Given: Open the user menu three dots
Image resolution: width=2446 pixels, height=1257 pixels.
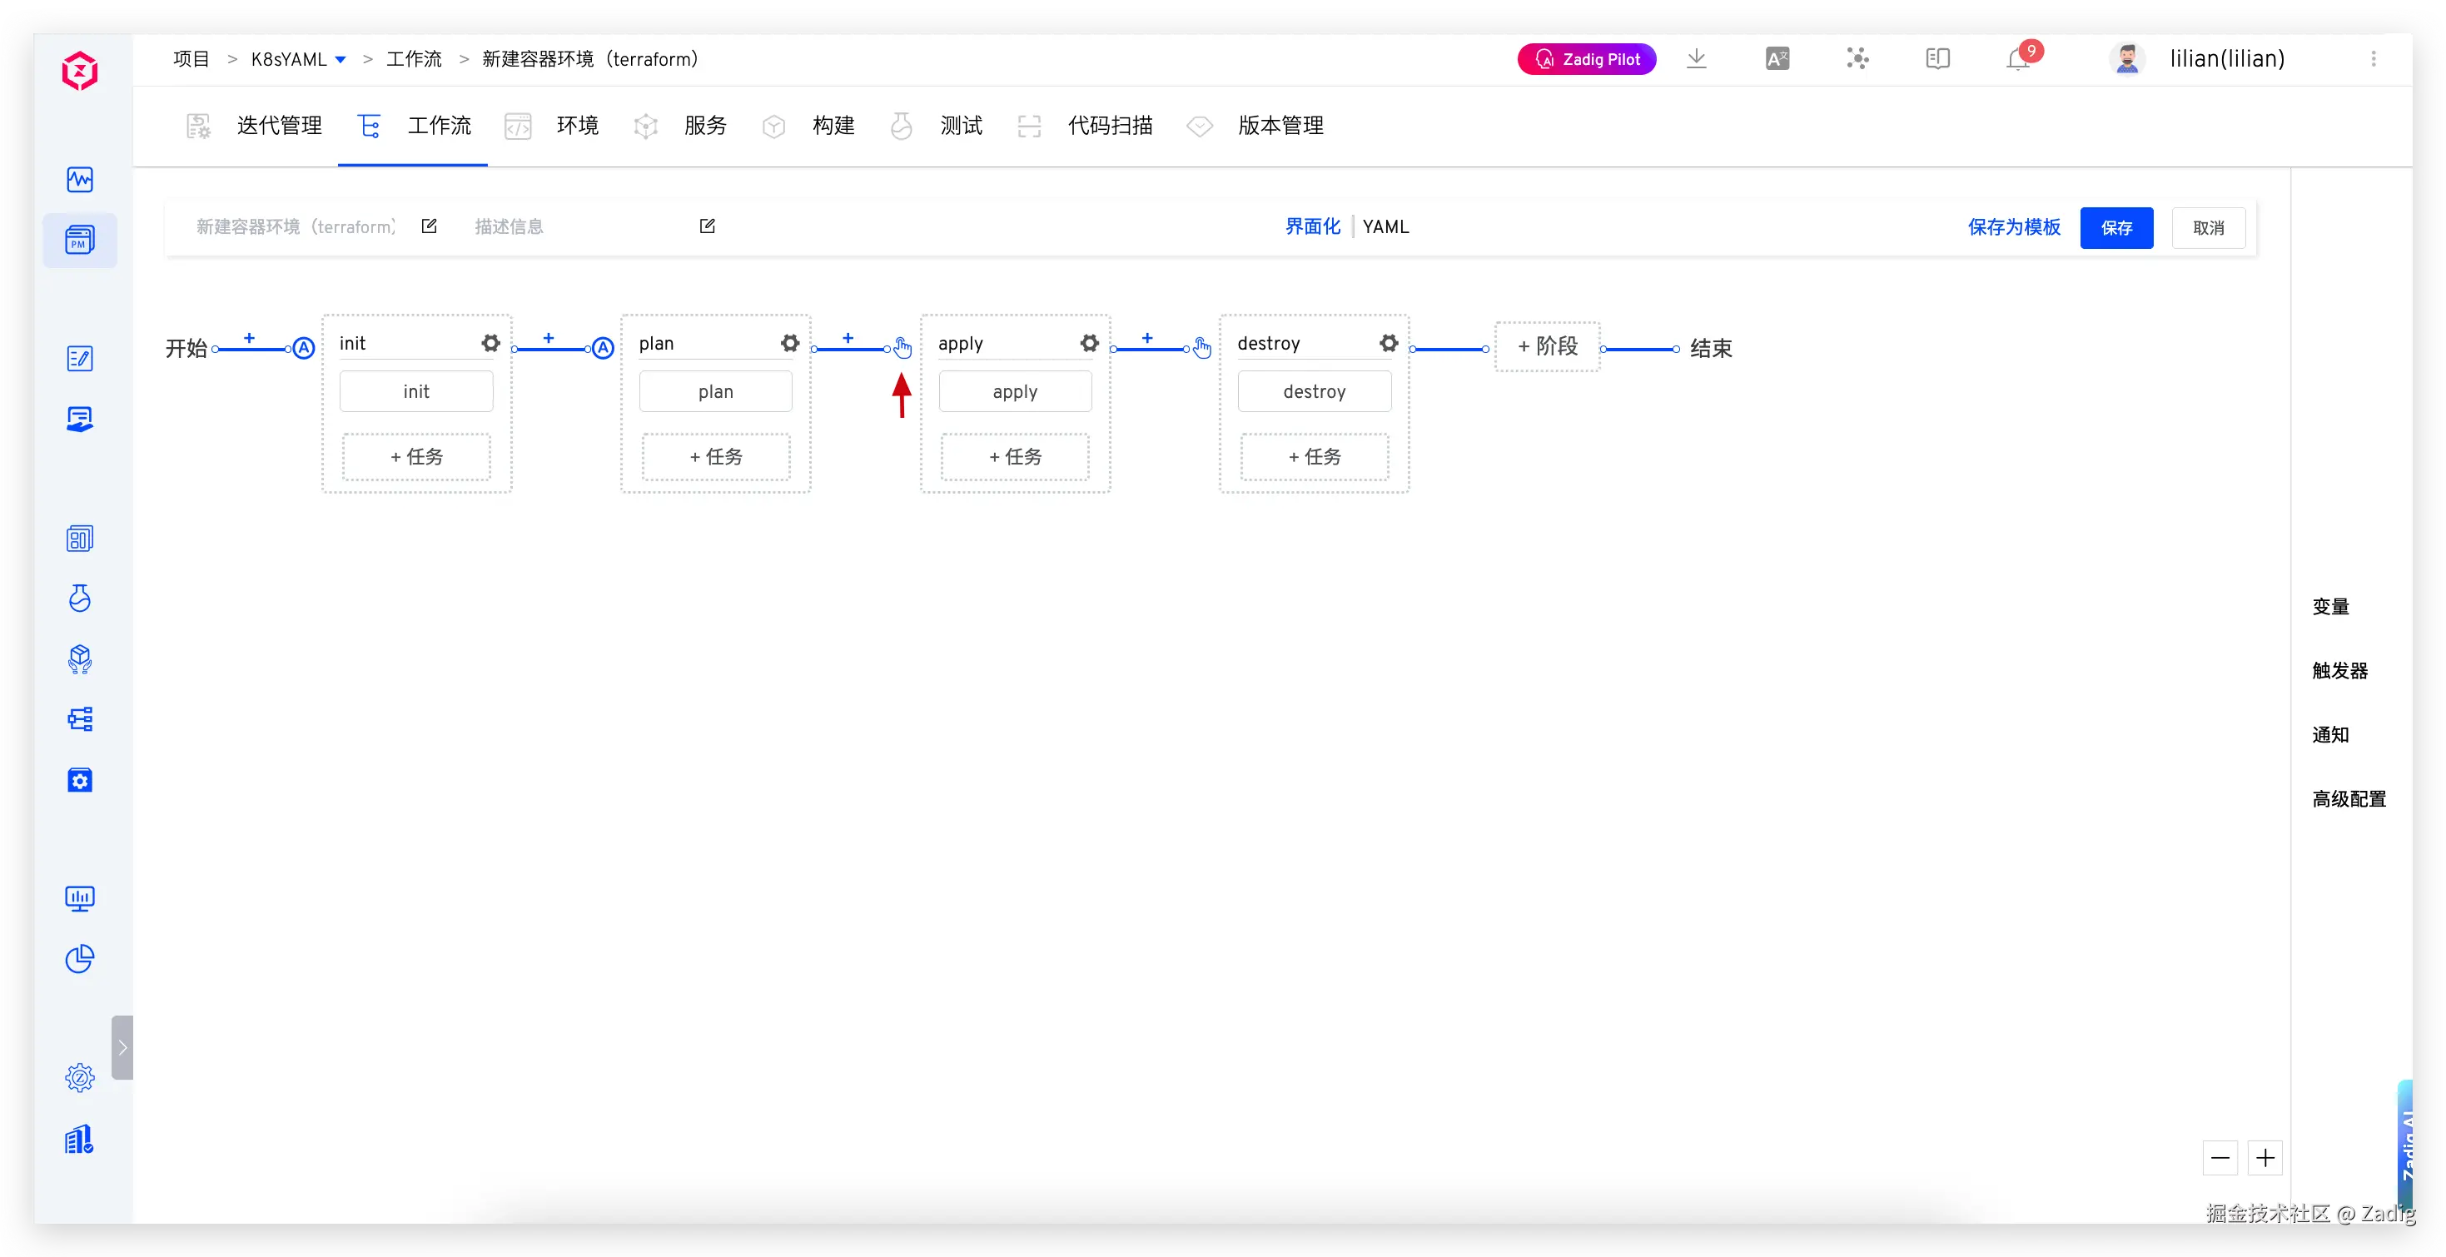Looking at the screenshot, I should 2373,59.
